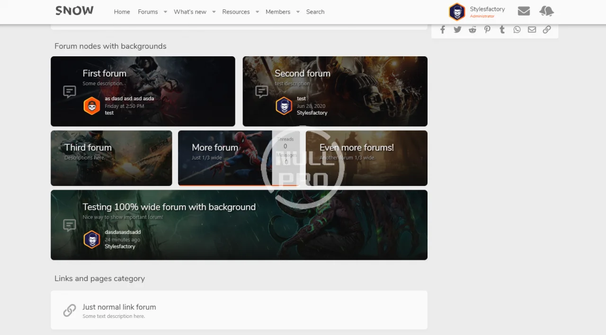Share on Pinterest icon
Viewport: 606px width, 335px height.
click(487, 30)
